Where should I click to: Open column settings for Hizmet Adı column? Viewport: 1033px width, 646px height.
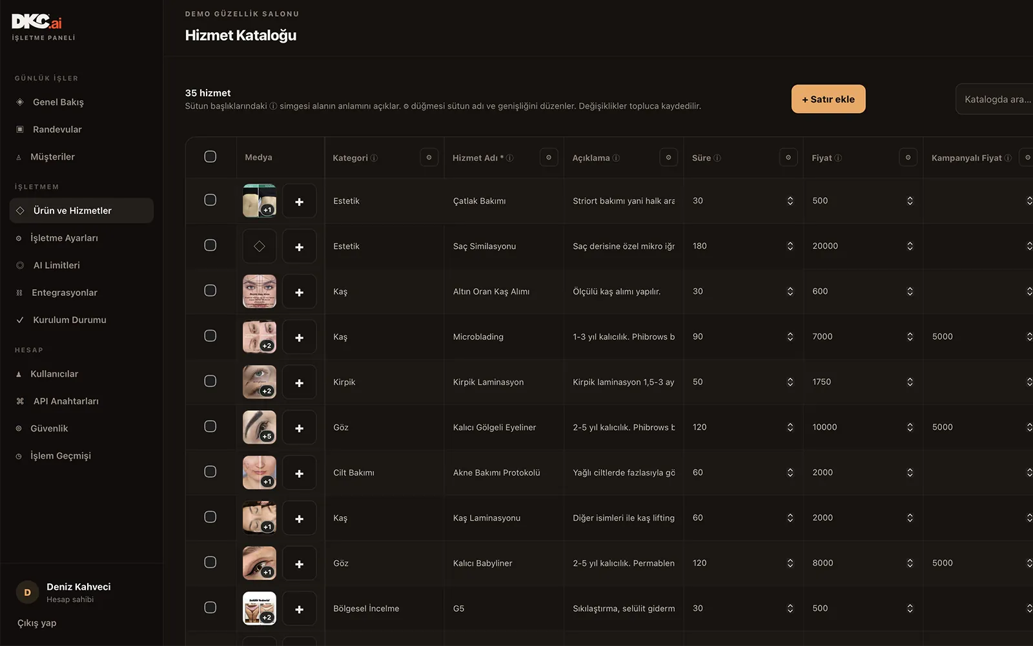click(549, 157)
